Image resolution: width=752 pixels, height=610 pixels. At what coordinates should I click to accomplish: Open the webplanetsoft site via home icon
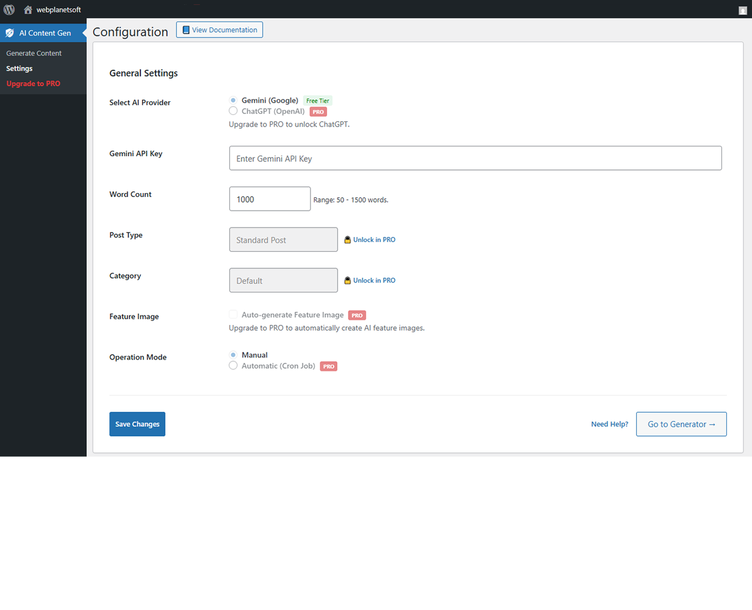[x=27, y=10]
